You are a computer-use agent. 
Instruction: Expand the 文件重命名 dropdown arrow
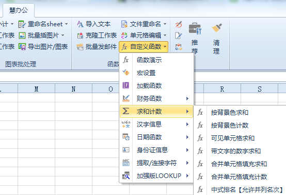165,24
